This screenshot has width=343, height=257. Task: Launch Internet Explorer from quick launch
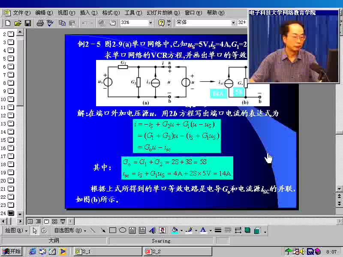(x=33, y=251)
